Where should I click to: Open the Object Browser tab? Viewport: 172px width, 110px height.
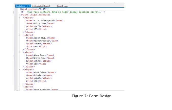pos(62,6)
